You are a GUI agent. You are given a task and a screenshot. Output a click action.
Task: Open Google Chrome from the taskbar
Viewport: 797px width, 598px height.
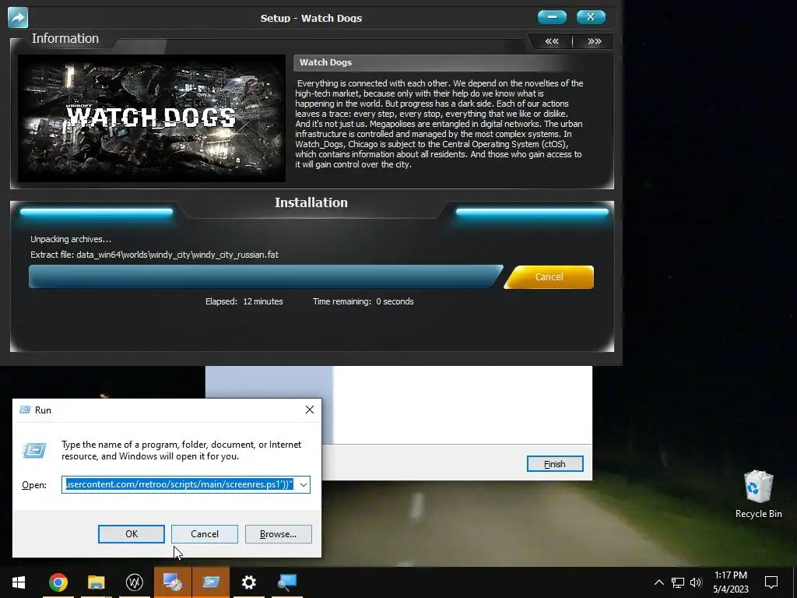click(58, 582)
